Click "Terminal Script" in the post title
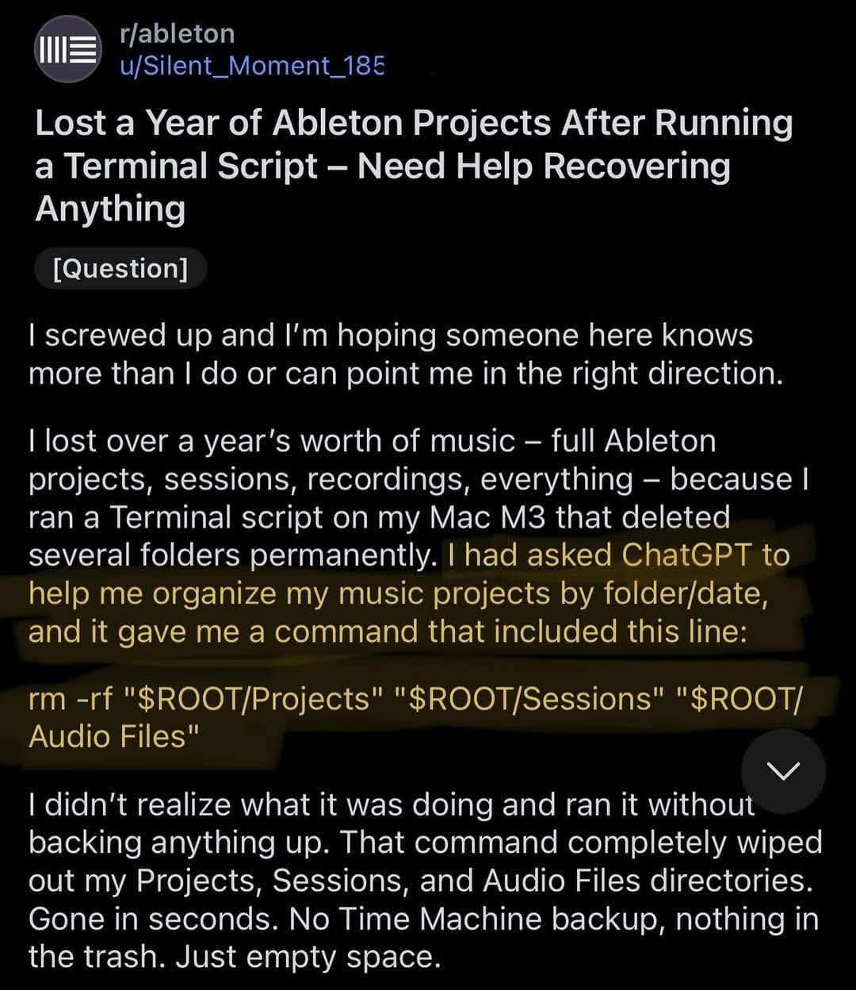The image size is (856, 990). (x=190, y=166)
